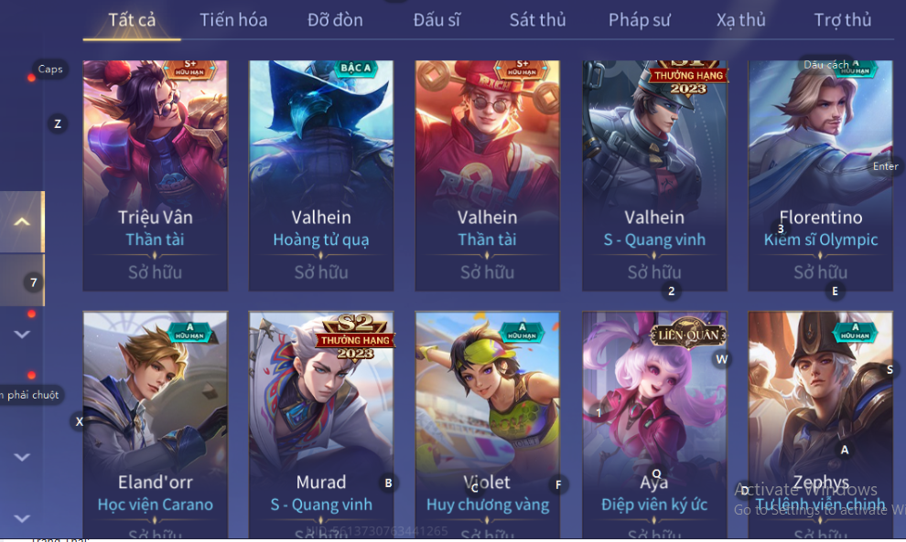Screen dimensions: 906x542
Task: Open Violet Huy chương vàng skin card
Action: (487, 425)
